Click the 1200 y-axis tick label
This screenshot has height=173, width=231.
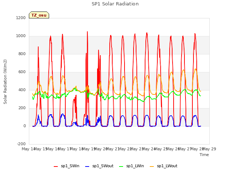21,18
